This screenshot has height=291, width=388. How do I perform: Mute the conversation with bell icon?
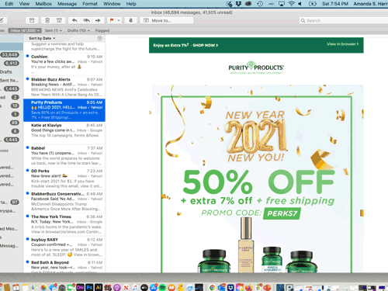(x=130, y=20)
